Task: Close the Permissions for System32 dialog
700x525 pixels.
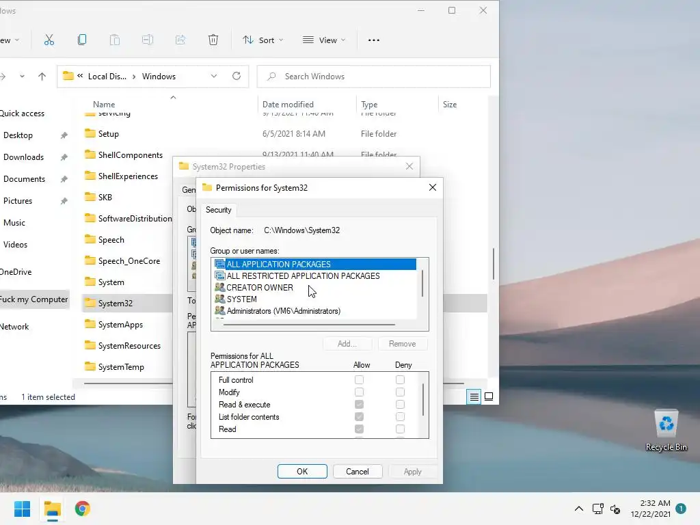Action: point(433,187)
